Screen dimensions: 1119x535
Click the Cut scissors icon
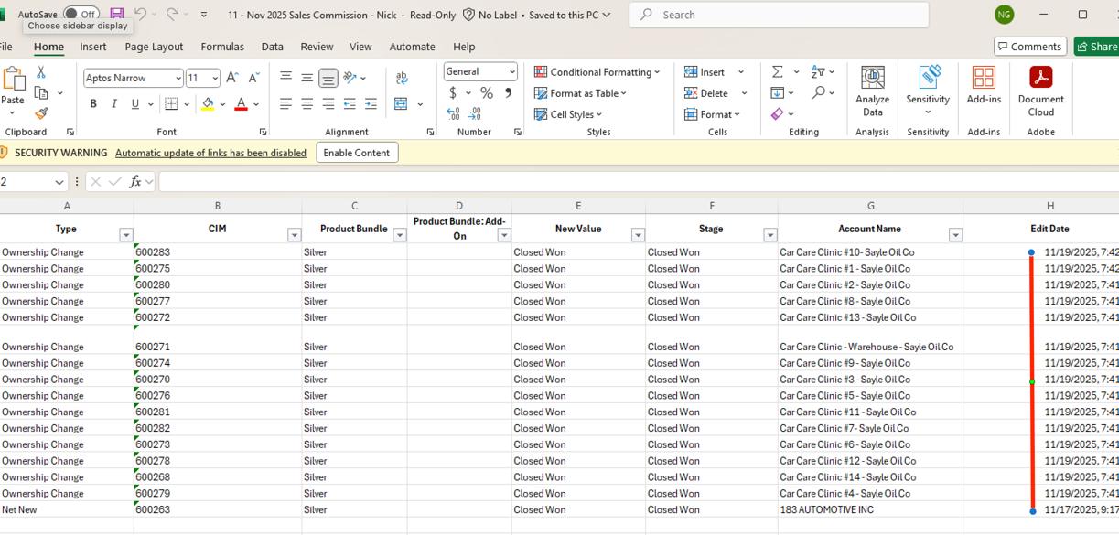point(41,72)
